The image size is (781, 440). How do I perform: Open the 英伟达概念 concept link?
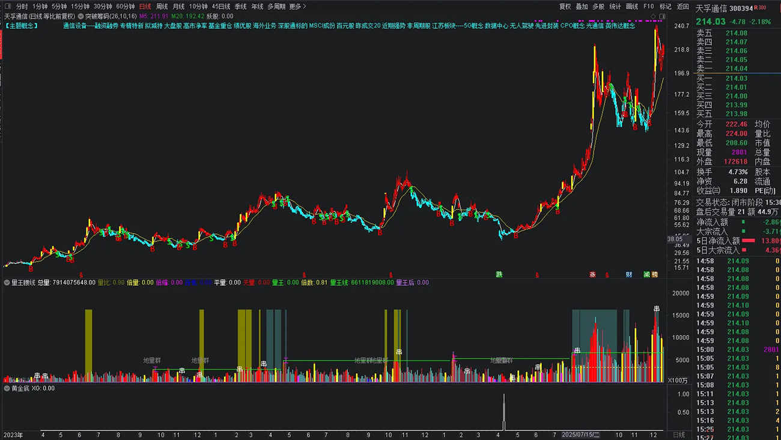620,26
